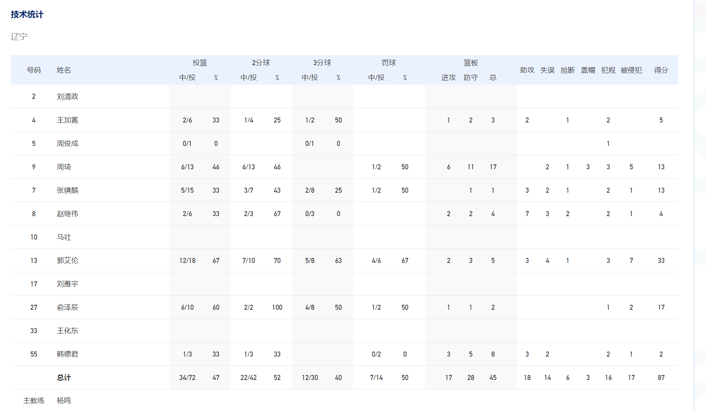Click 赵继伟's assists value 7

[x=527, y=214]
